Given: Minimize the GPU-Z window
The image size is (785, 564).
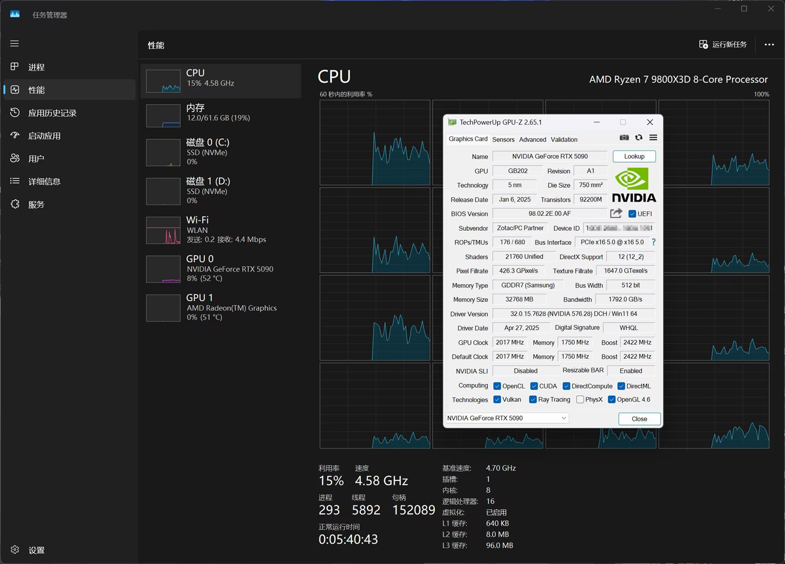Looking at the screenshot, I should tap(597, 122).
